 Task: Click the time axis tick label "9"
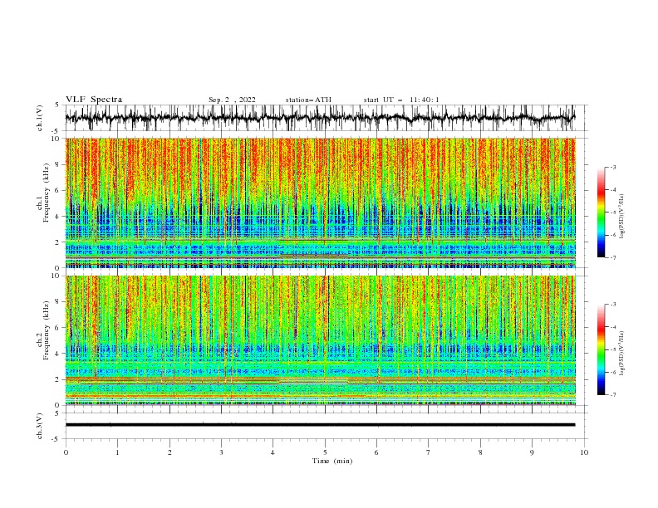click(x=532, y=452)
